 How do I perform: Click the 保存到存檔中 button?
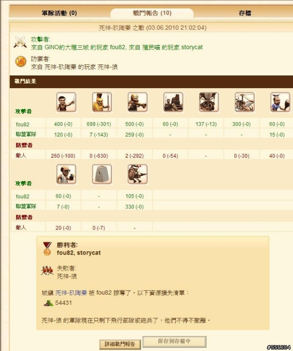click(174, 341)
